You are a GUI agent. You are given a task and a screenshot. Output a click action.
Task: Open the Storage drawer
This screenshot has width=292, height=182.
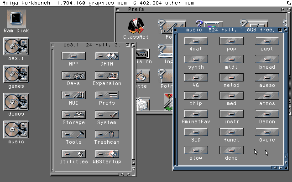click(73, 115)
